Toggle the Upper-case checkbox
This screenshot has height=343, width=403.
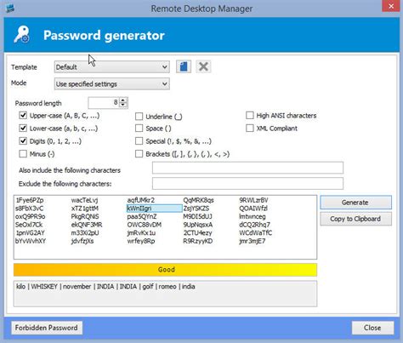click(23, 116)
